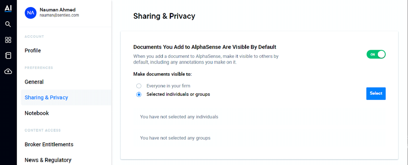Open Sharing & Privacy settings
Screen dimensions: 408x165
(x=46, y=97)
